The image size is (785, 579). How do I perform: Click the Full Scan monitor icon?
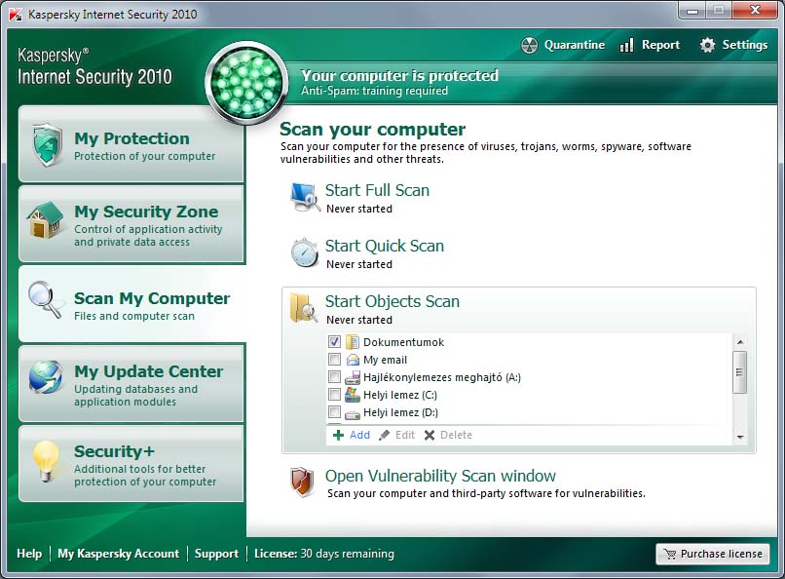pos(305,197)
